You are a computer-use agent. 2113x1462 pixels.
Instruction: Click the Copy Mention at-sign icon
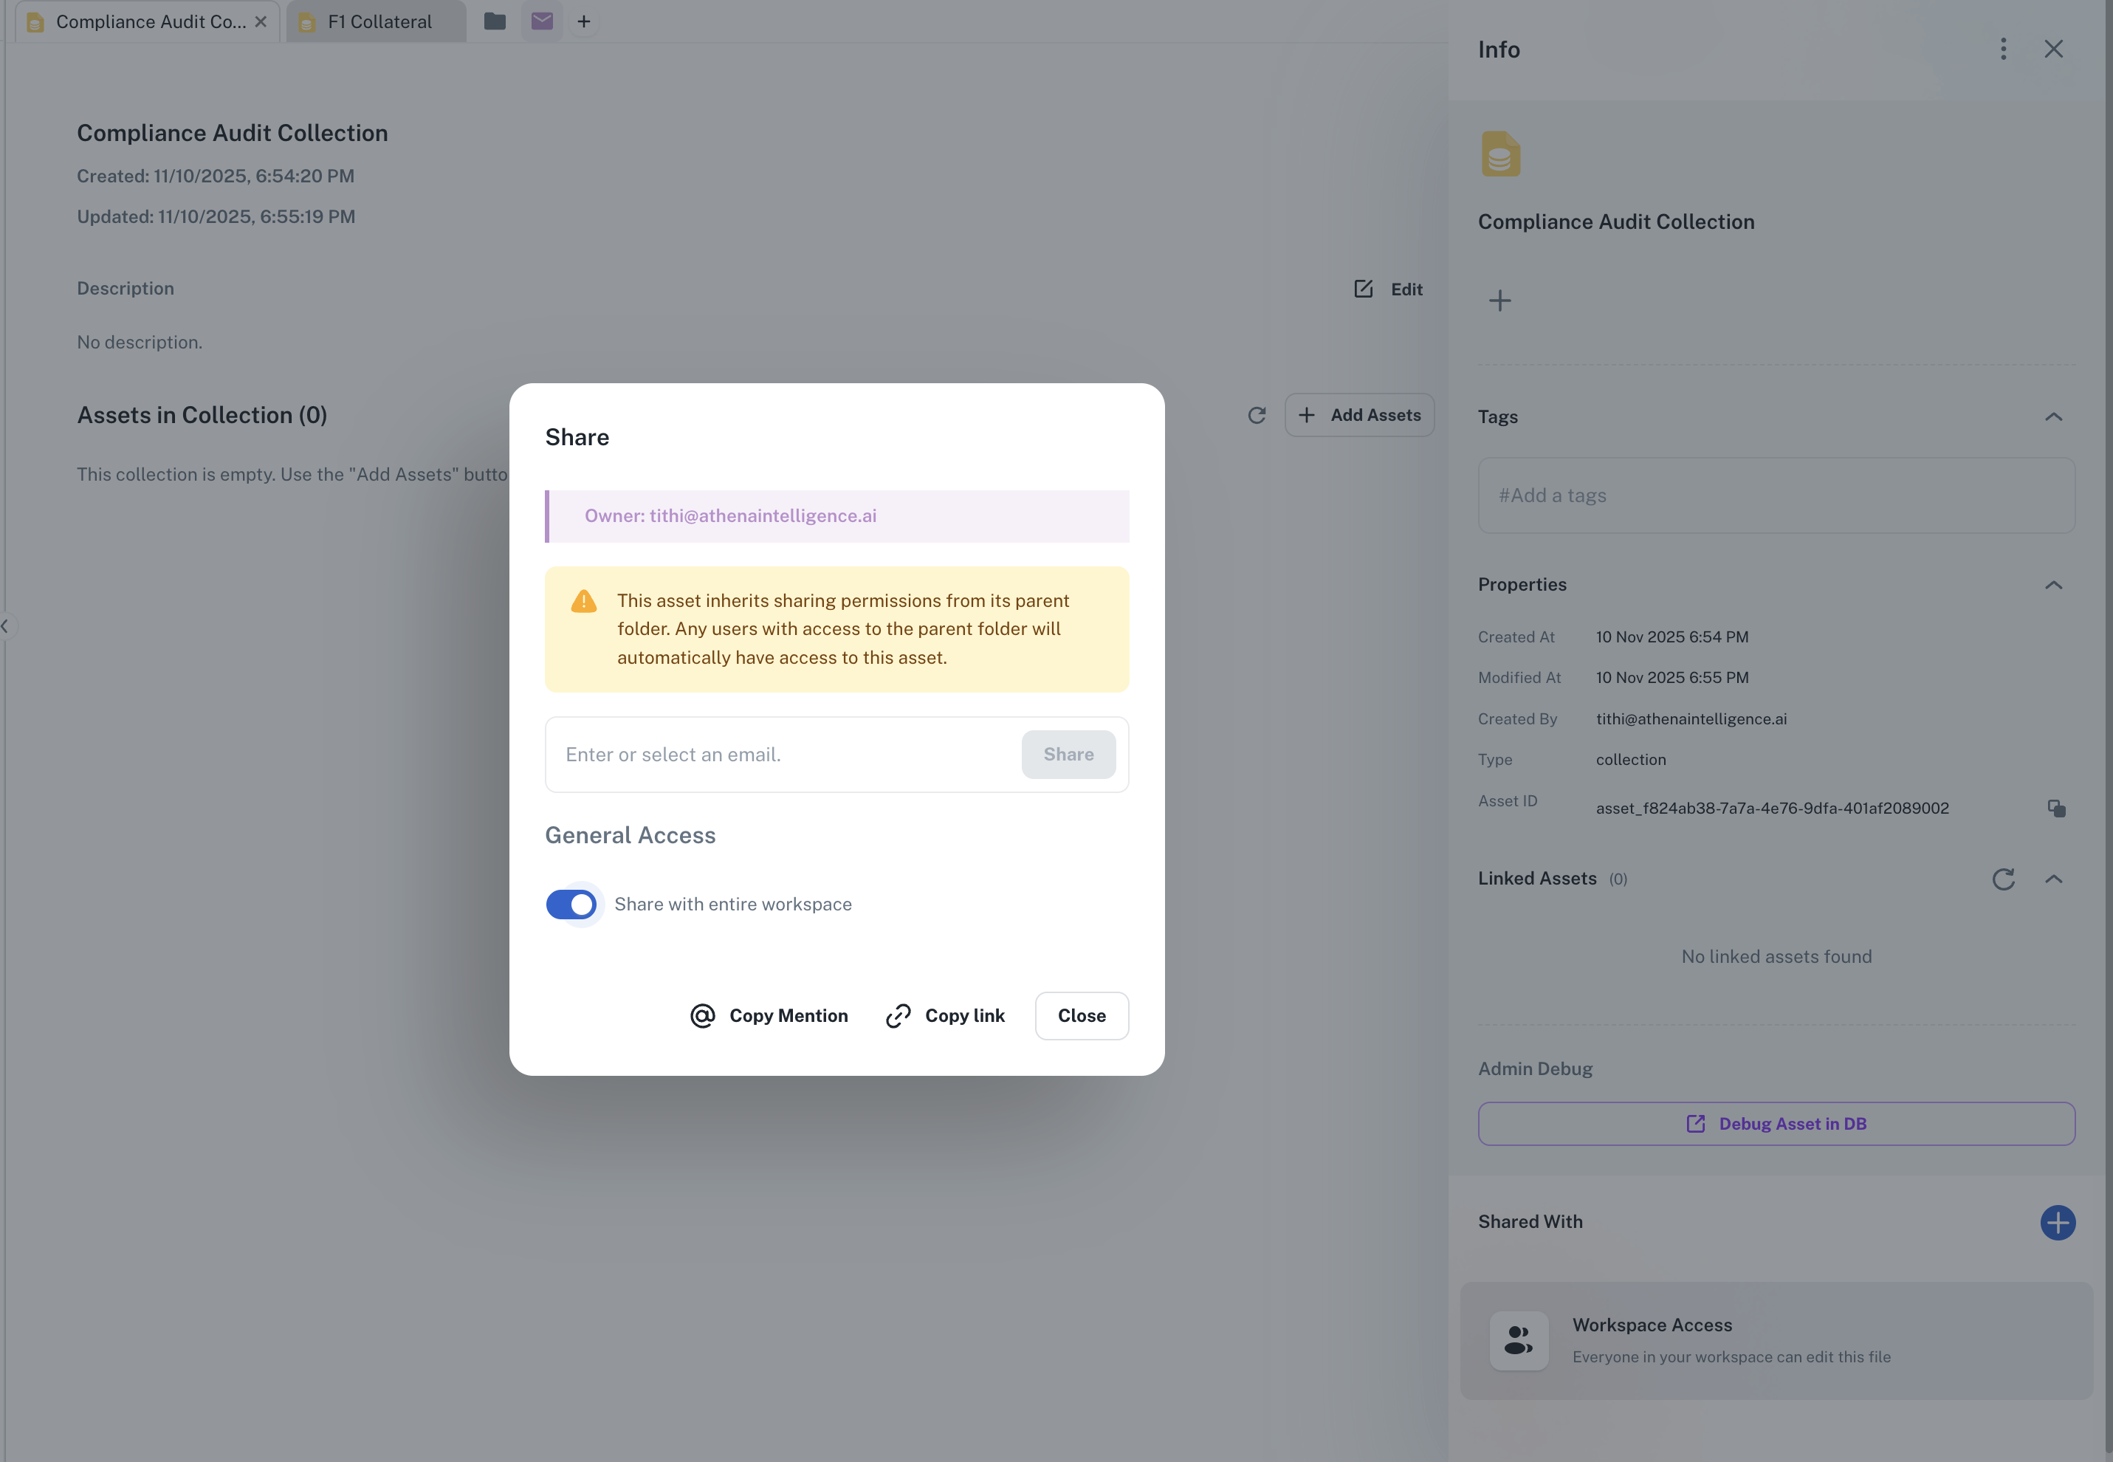[x=703, y=1015]
